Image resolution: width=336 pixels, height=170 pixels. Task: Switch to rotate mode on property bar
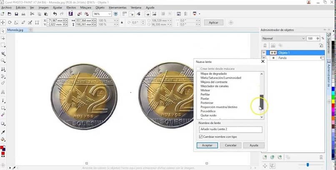click(x=10, y=22)
